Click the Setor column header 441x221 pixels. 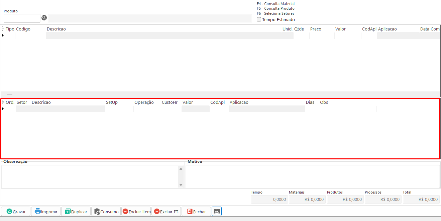pos(22,102)
